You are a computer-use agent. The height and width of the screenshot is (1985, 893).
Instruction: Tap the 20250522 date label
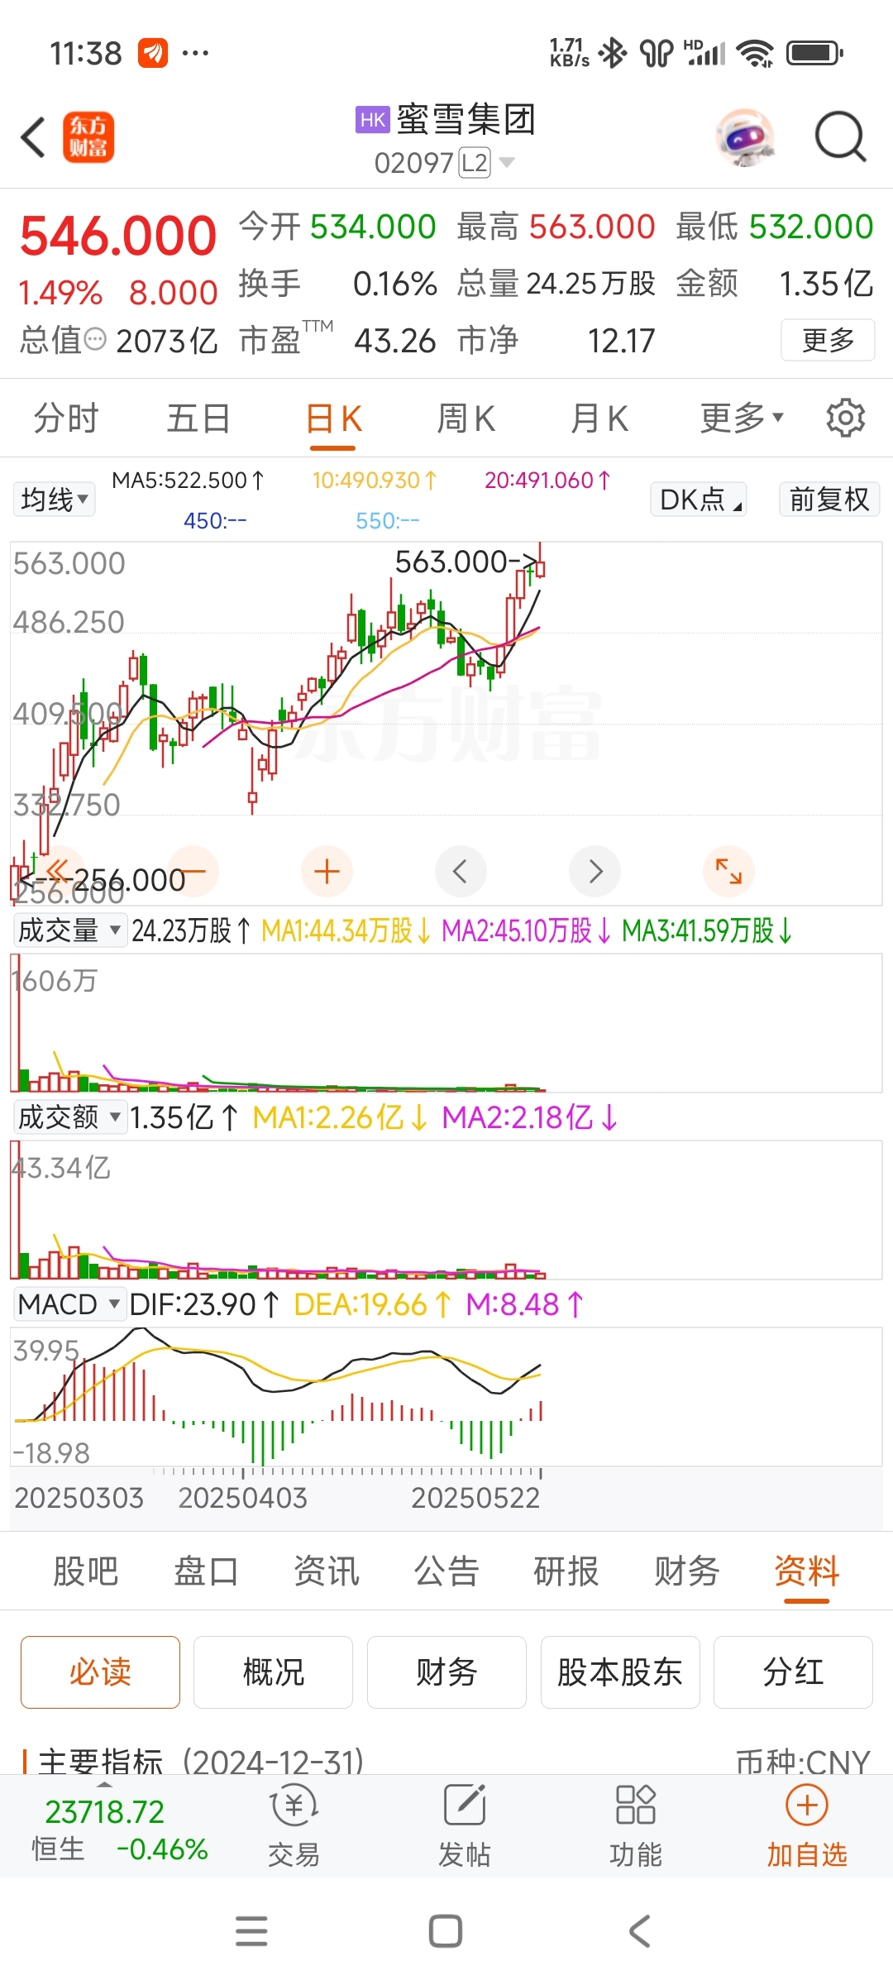pos(475,1498)
